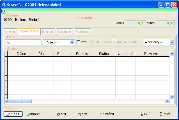Save with the Uložiť button
Image resolution: width=179 pixels, height=120 pixels.
(145, 114)
